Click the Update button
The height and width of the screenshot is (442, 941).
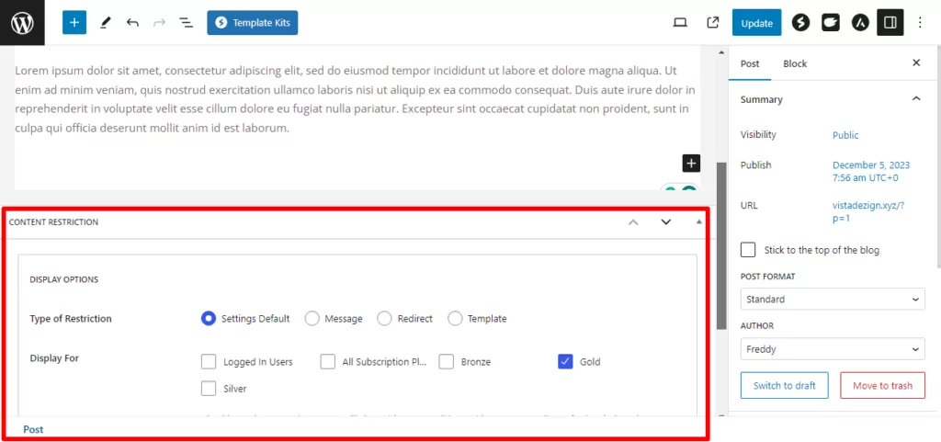756,23
